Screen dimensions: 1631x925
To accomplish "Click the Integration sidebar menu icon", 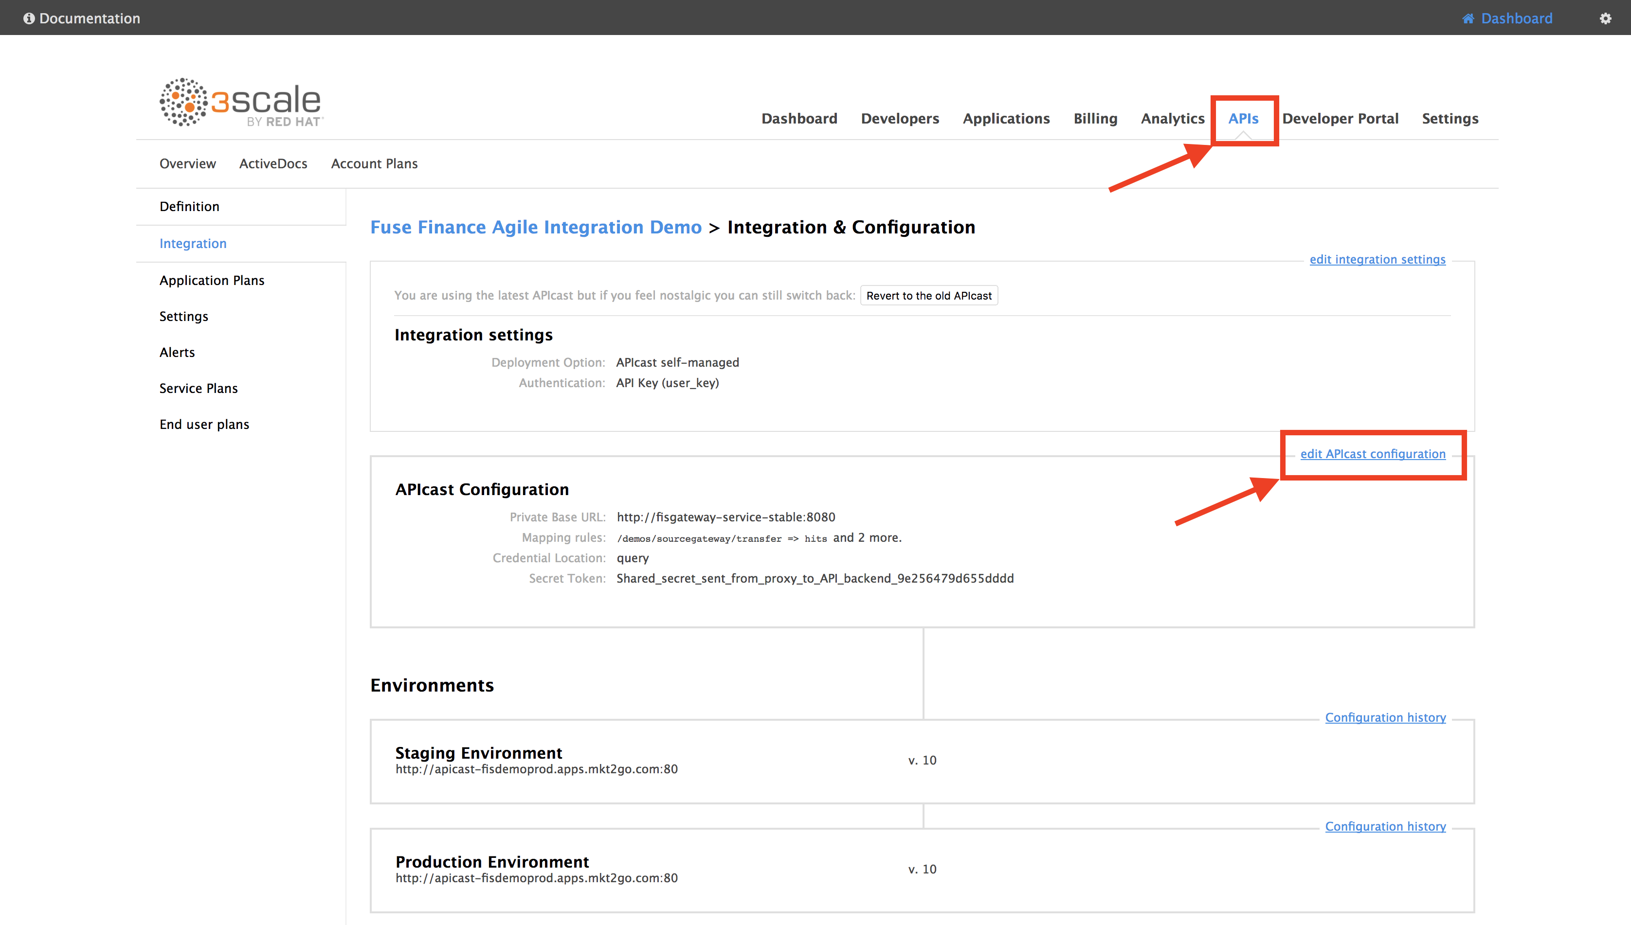I will click(x=193, y=243).
